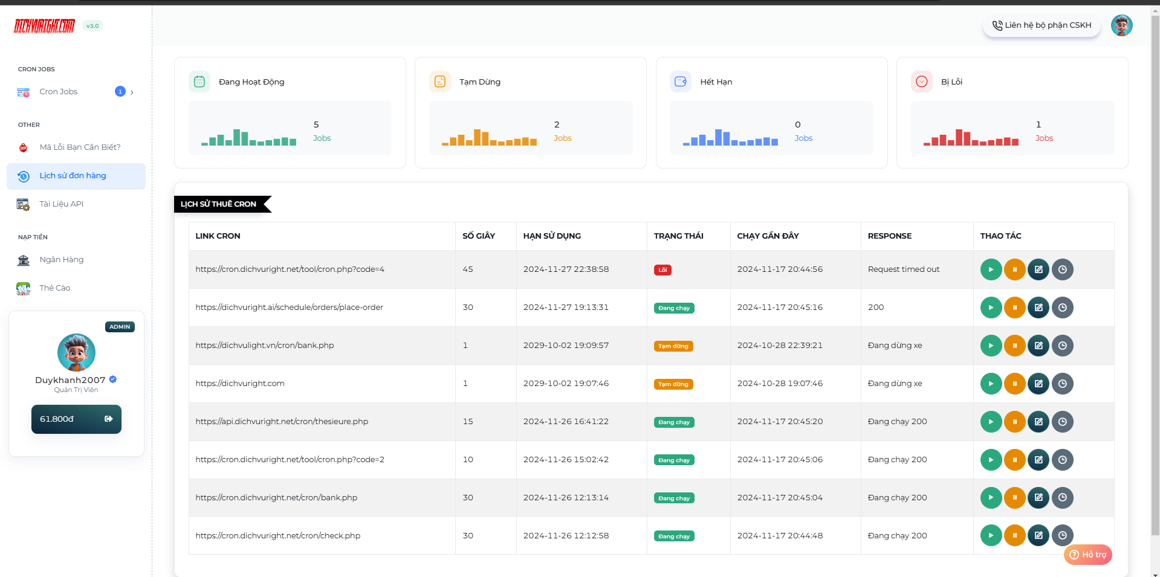The width and height of the screenshot is (1160, 577).
Task: Click the page vertical scrollbar
Action: pos(1155,276)
